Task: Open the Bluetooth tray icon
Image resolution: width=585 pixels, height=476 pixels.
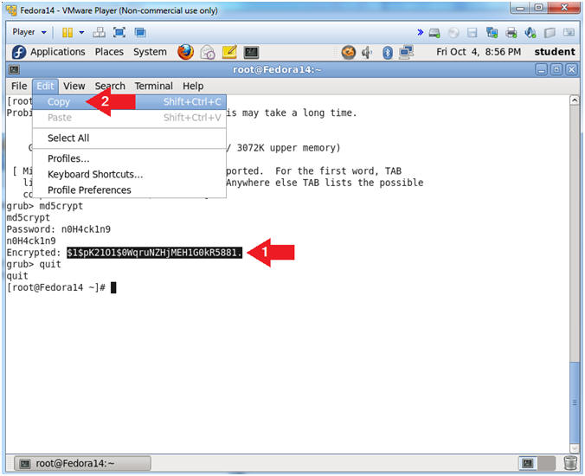Action: [x=388, y=52]
